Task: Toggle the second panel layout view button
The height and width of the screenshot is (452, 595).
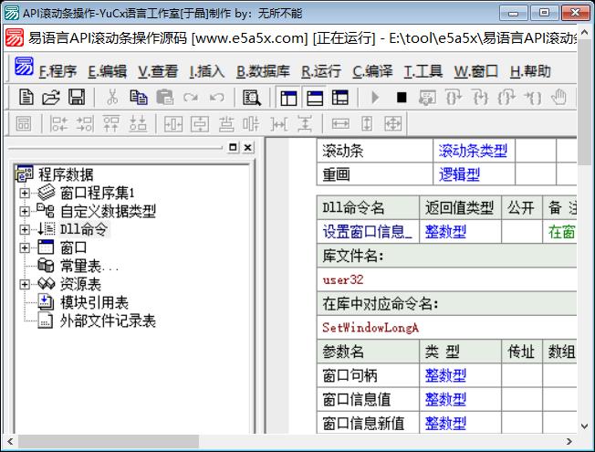Action: [315, 97]
